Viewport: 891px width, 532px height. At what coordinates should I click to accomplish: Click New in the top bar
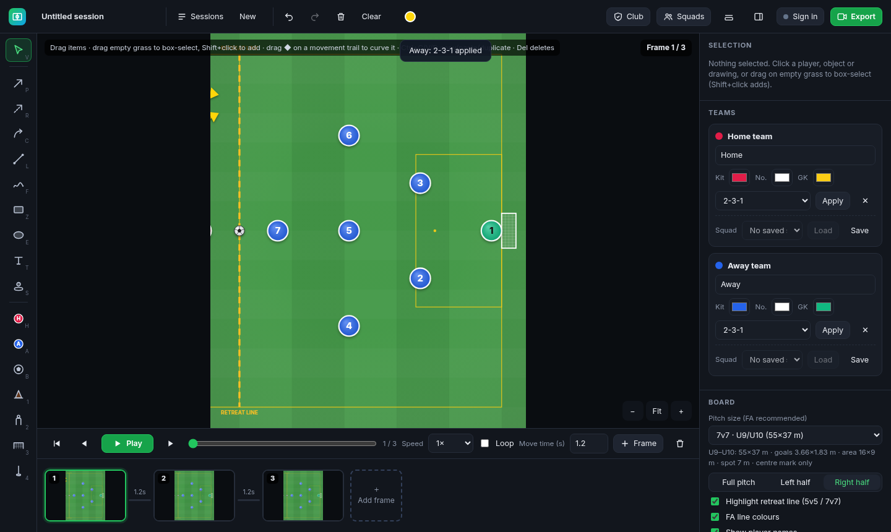tap(247, 17)
